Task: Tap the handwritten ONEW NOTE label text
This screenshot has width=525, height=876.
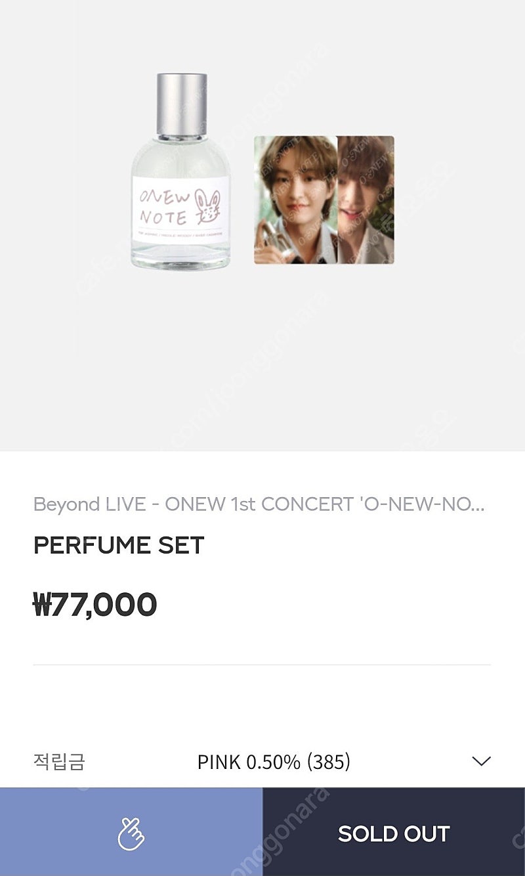Action: point(164,206)
